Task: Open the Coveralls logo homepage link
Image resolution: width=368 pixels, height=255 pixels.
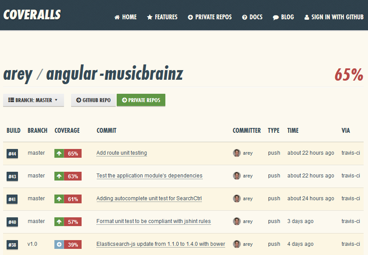Action: click(x=32, y=15)
